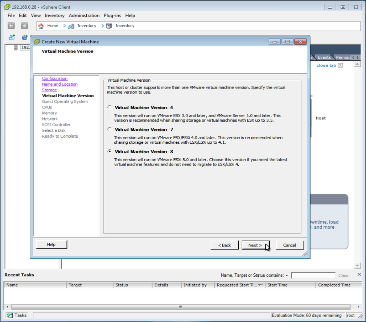Screen dimensions: 366x322
Task: Close the Recent Tasks panel with the X
Action: pos(359,274)
